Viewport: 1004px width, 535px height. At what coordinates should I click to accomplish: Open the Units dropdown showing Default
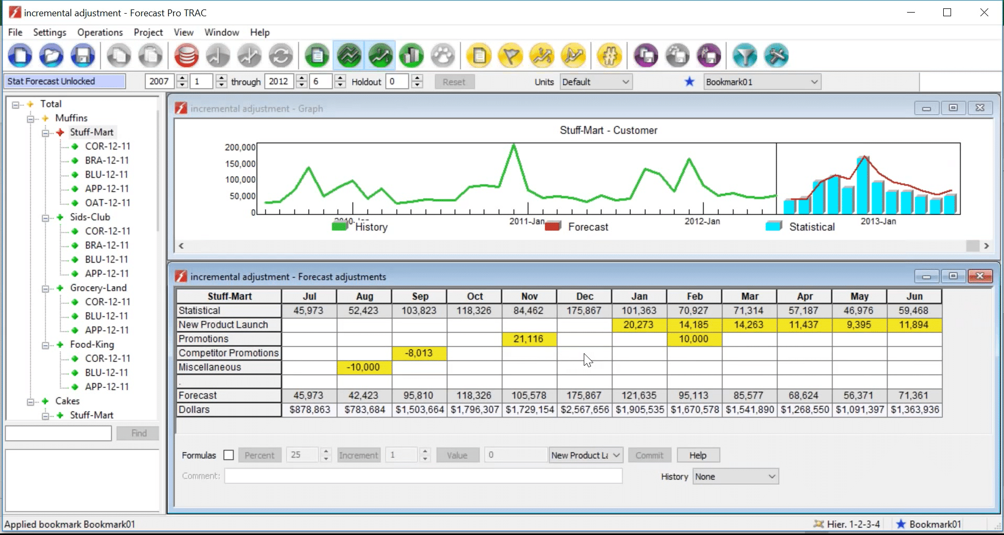tap(596, 82)
